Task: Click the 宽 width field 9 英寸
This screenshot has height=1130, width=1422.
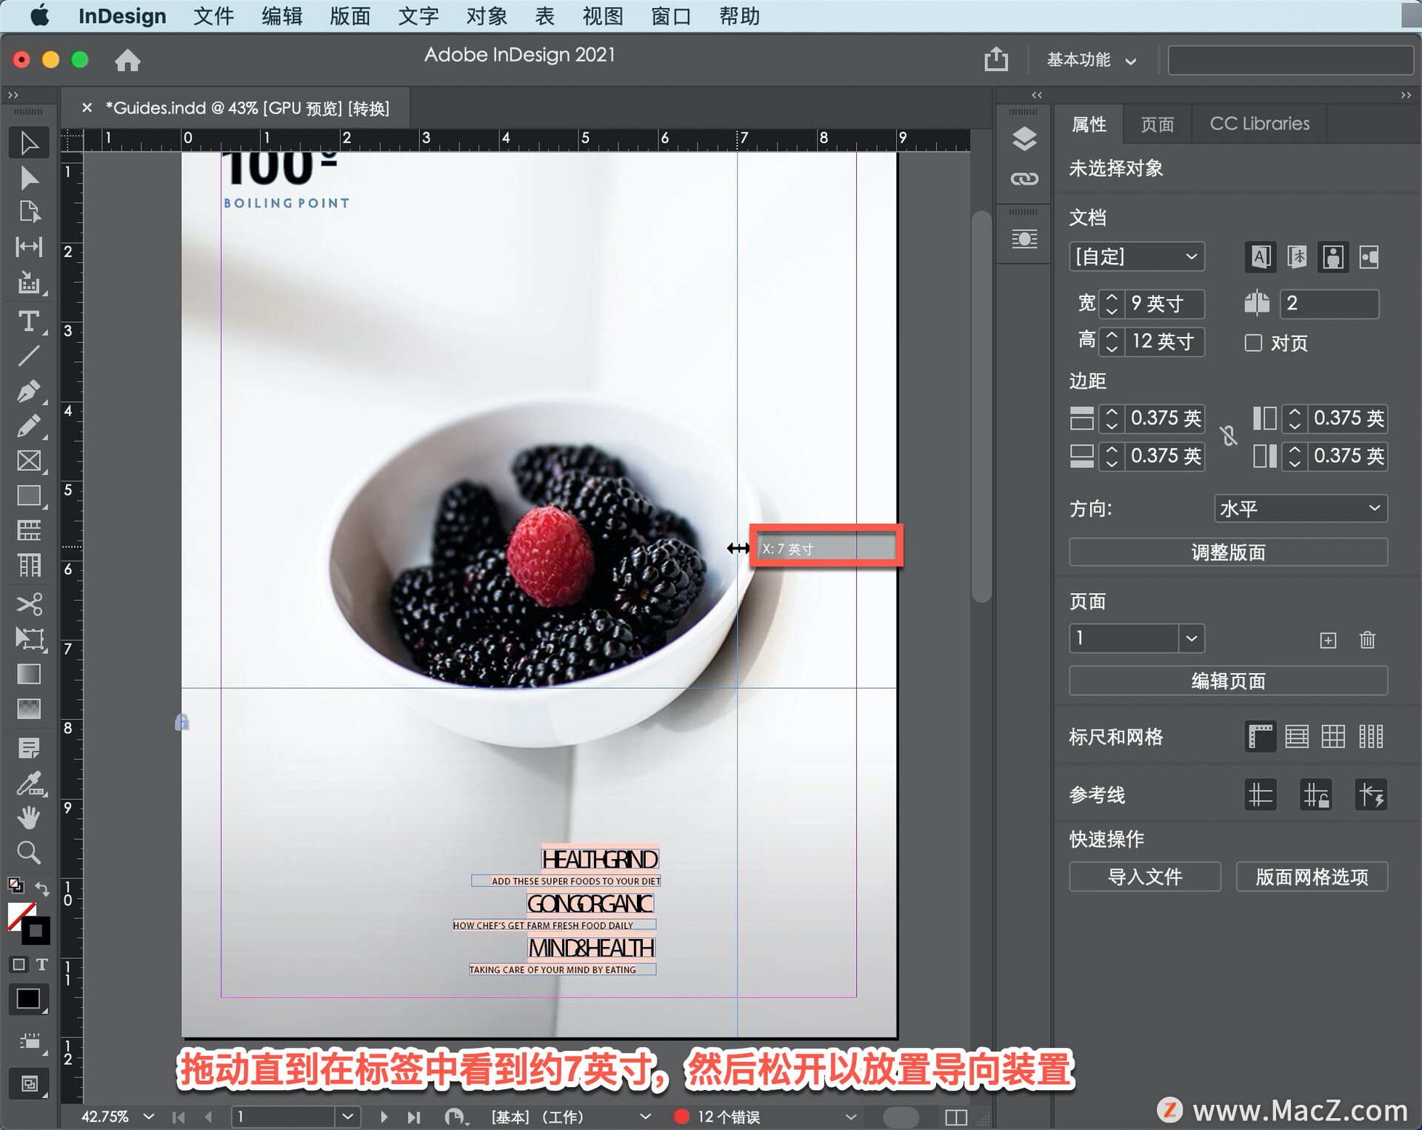Action: (1164, 304)
